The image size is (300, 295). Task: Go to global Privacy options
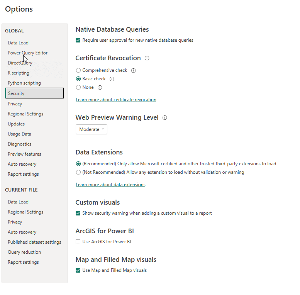15,104
